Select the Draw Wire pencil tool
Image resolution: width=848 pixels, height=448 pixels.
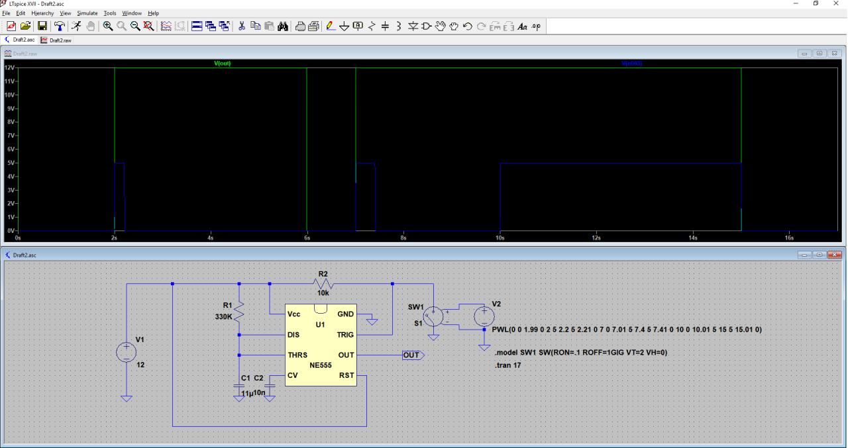pyautogui.click(x=330, y=26)
